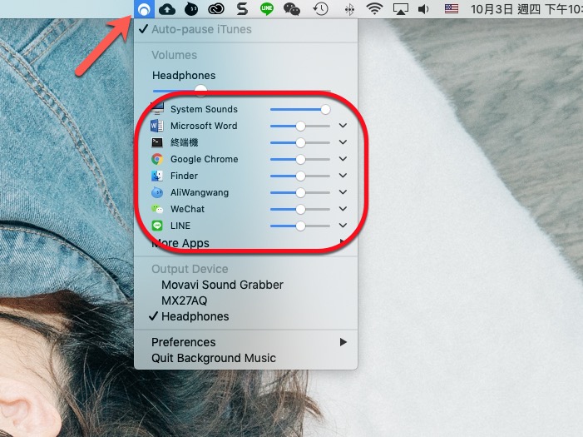583x437 pixels.
Task: Open Wi-Fi status menu
Action: click(x=374, y=9)
